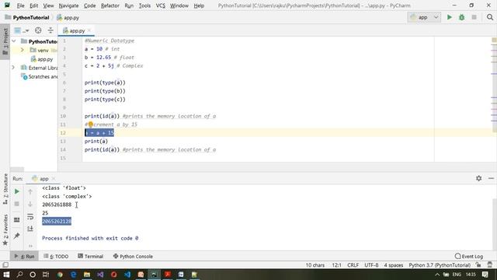The image size is (497, 280).
Task: Click the lock icon in status bar
Action: click(478, 264)
